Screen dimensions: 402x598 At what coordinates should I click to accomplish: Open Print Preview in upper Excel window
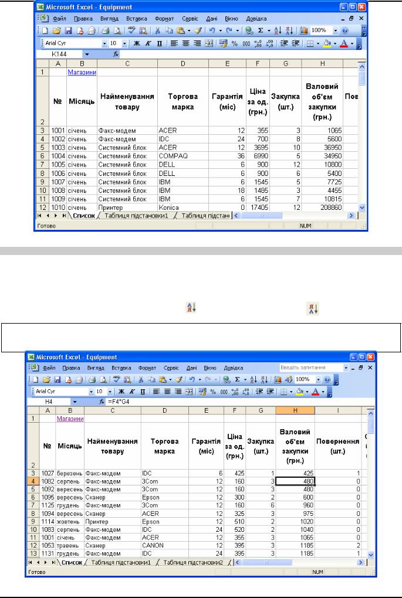pyautogui.click(x=117, y=30)
